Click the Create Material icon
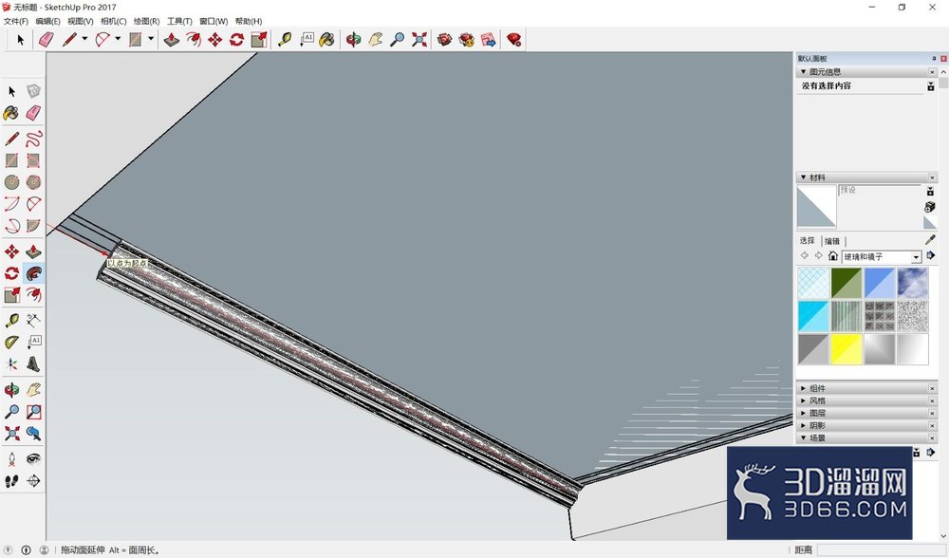The width and height of the screenshot is (949, 558). pos(930,207)
